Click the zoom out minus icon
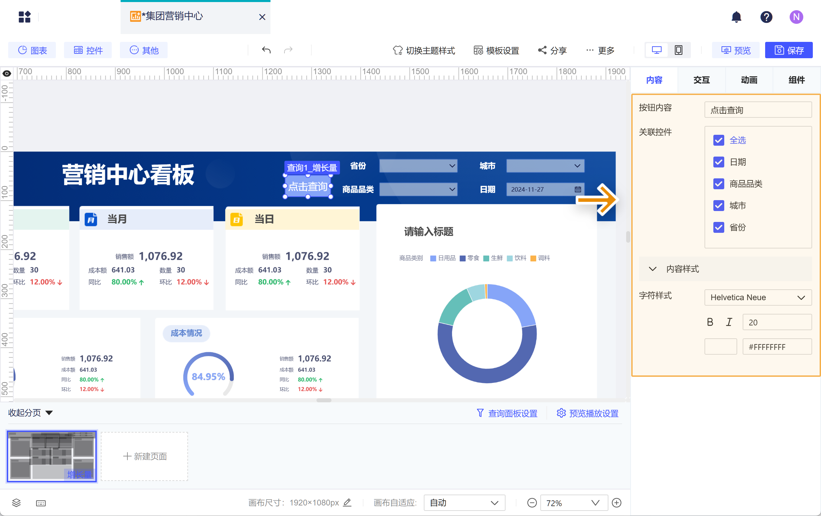The image size is (821, 516). click(x=531, y=503)
